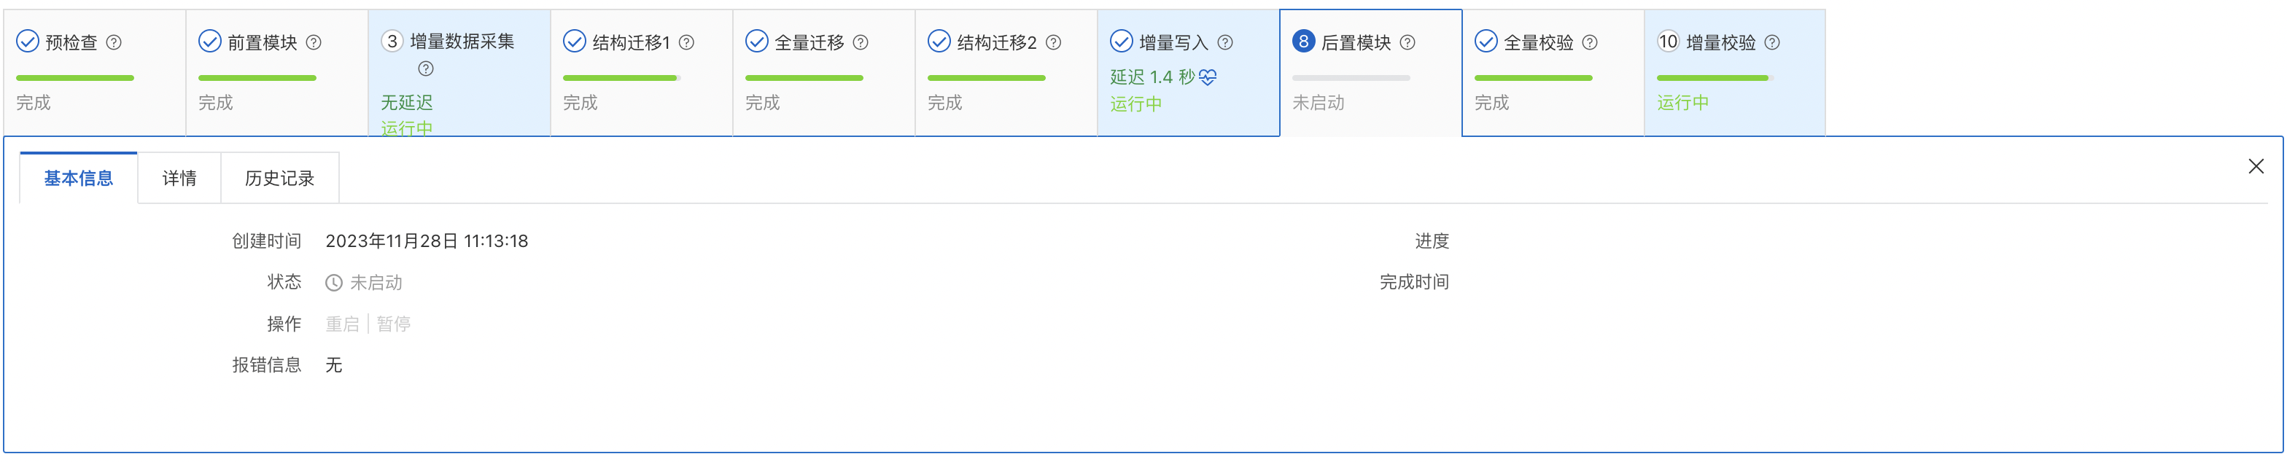Switch to the 详情 tab

point(179,179)
